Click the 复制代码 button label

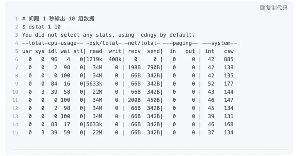(276, 8)
